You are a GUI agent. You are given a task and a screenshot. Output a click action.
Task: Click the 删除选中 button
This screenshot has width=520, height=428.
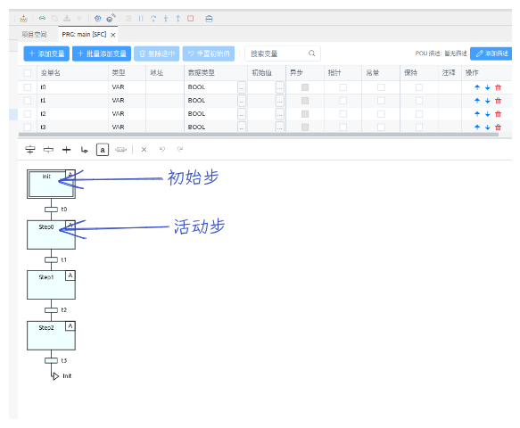pyautogui.click(x=156, y=53)
